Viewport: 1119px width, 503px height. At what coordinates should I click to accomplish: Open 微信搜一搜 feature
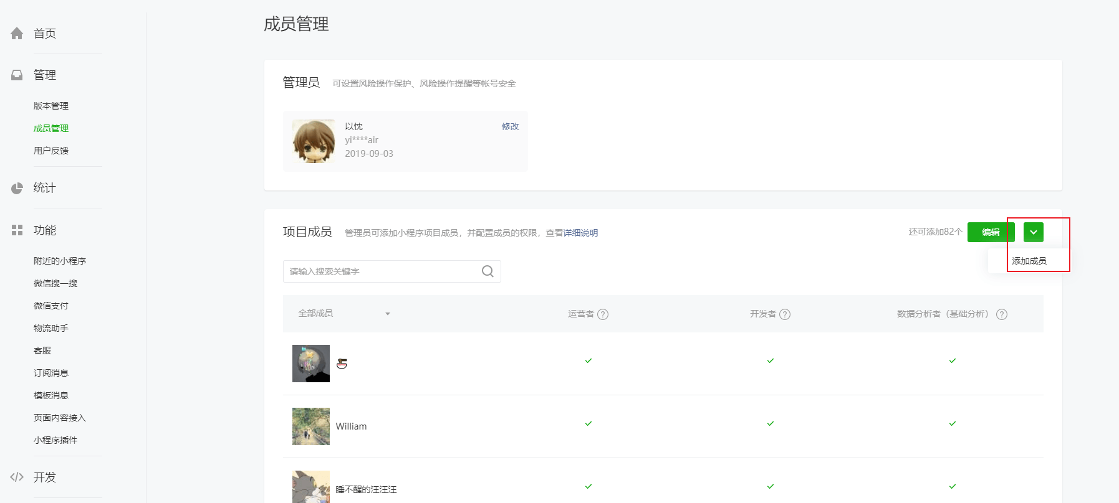tap(55, 283)
